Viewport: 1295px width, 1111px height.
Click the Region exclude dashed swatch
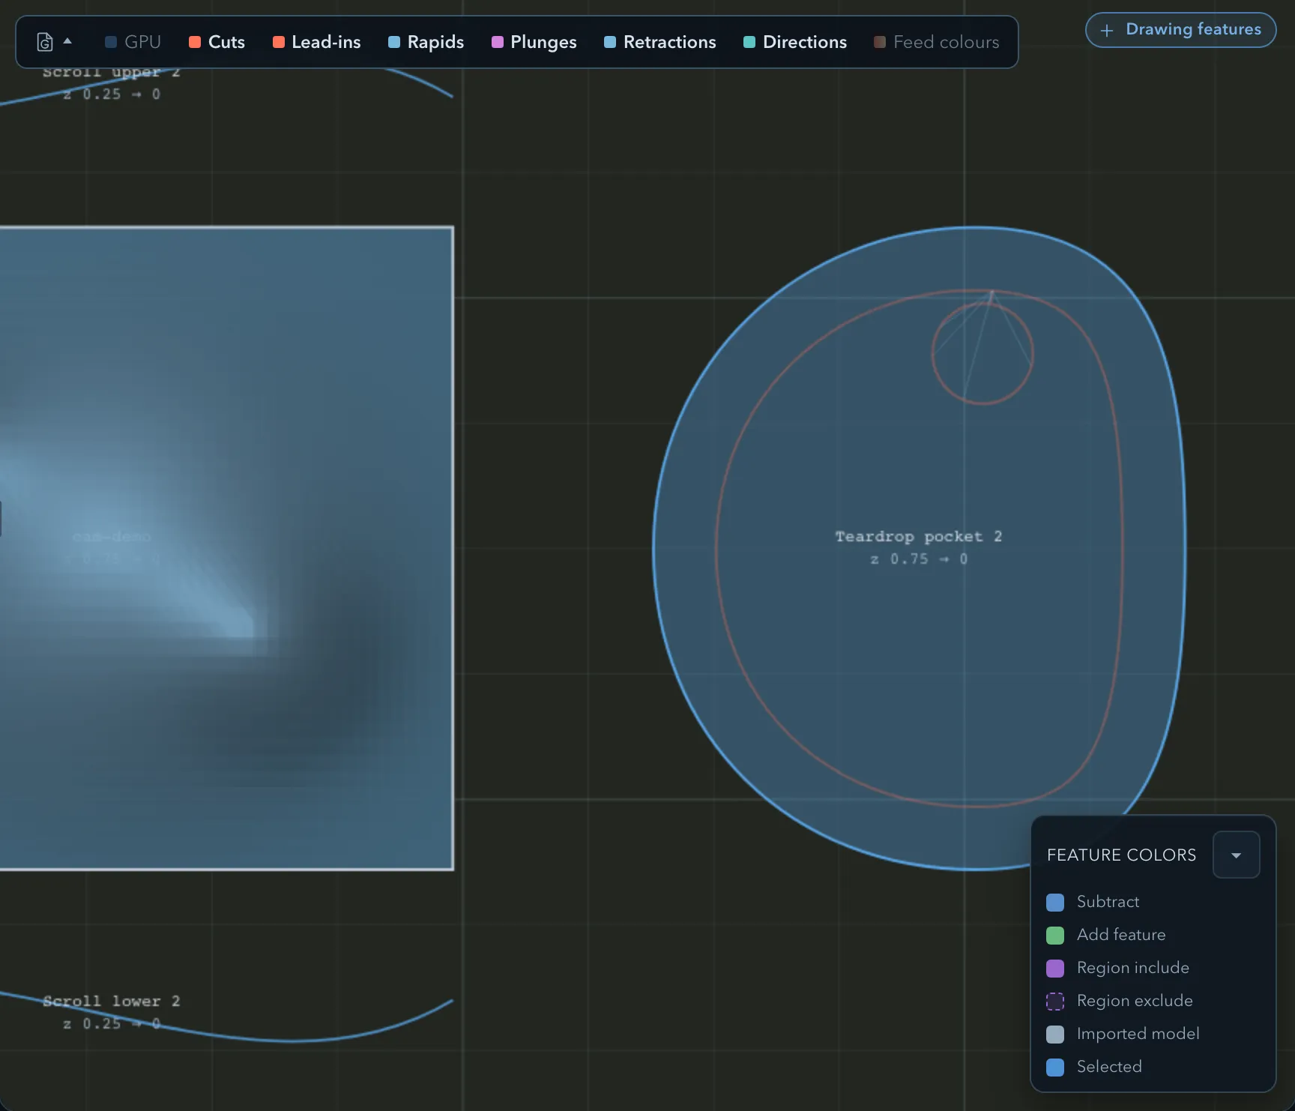[1055, 1001]
